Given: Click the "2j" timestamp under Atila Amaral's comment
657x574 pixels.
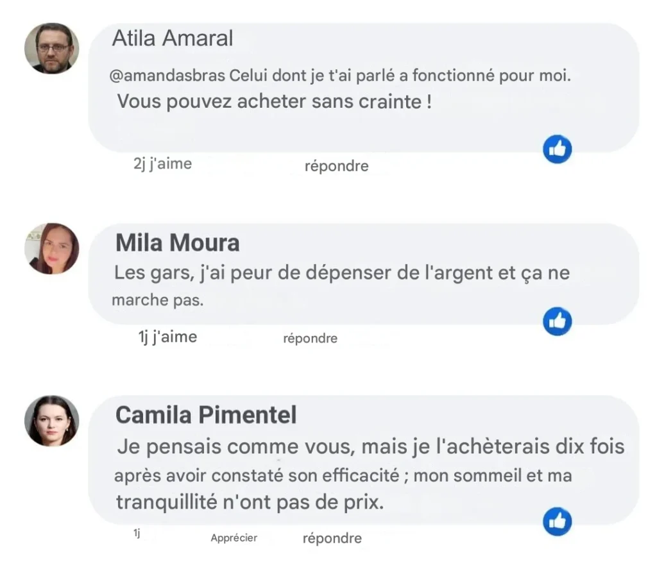Looking at the screenshot, I should [139, 164].
